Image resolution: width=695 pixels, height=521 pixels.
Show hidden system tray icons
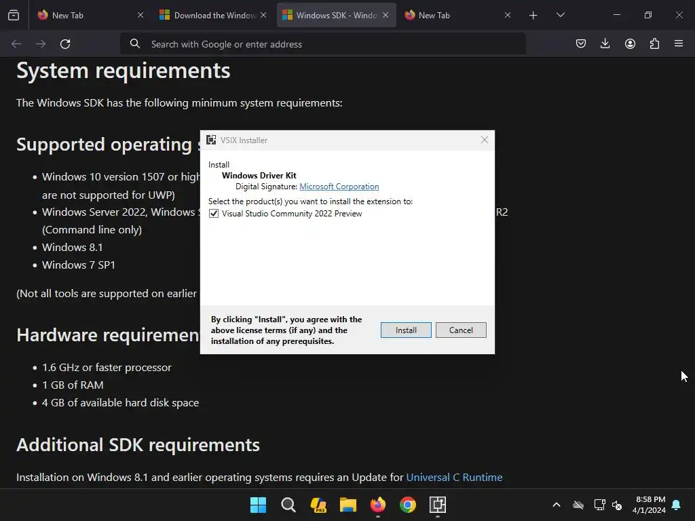[x=557, y=505]
